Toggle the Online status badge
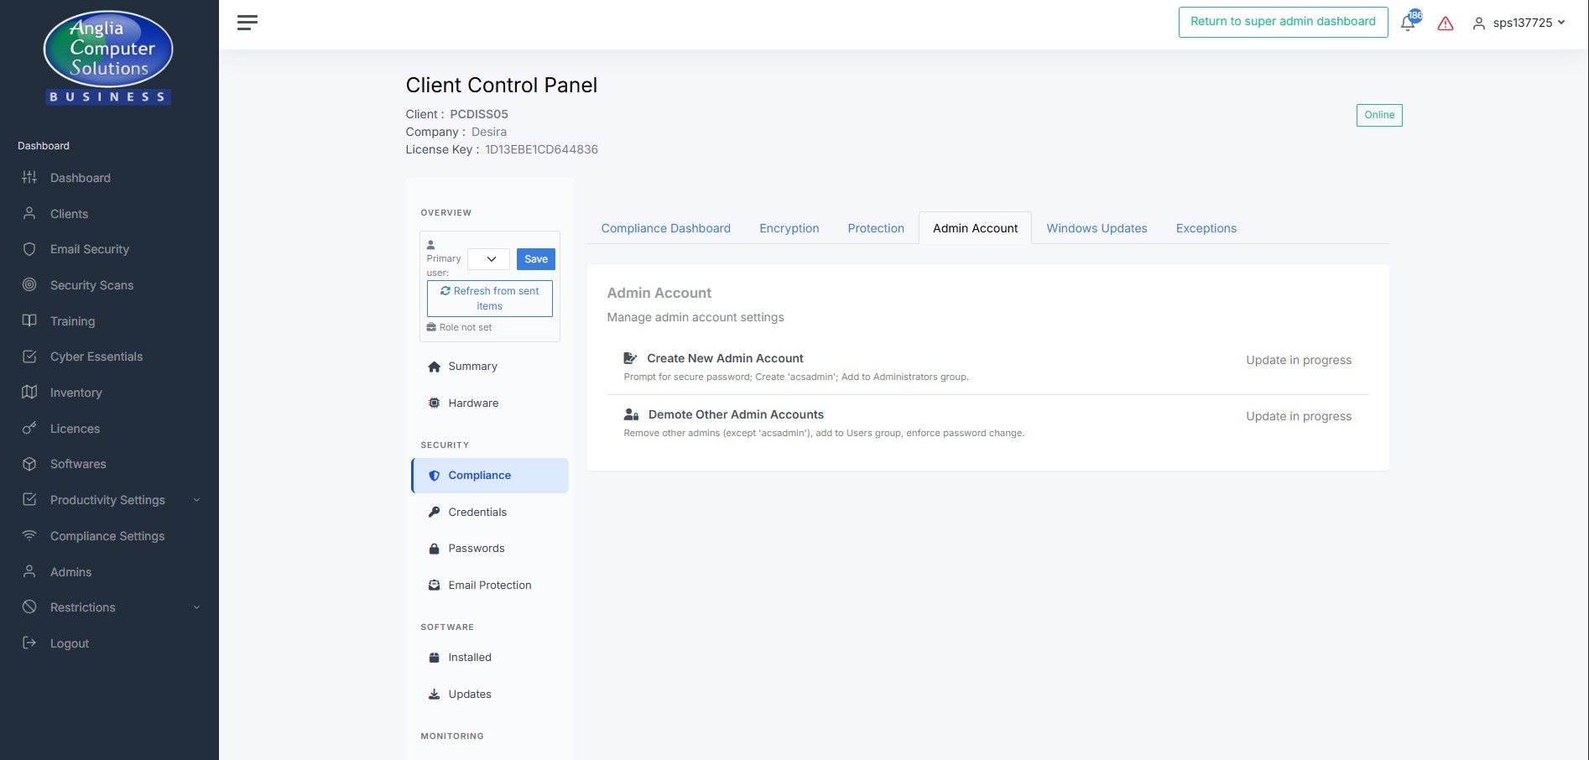Viewport: 1589px width, 760px height. (x=1378, y=115)
